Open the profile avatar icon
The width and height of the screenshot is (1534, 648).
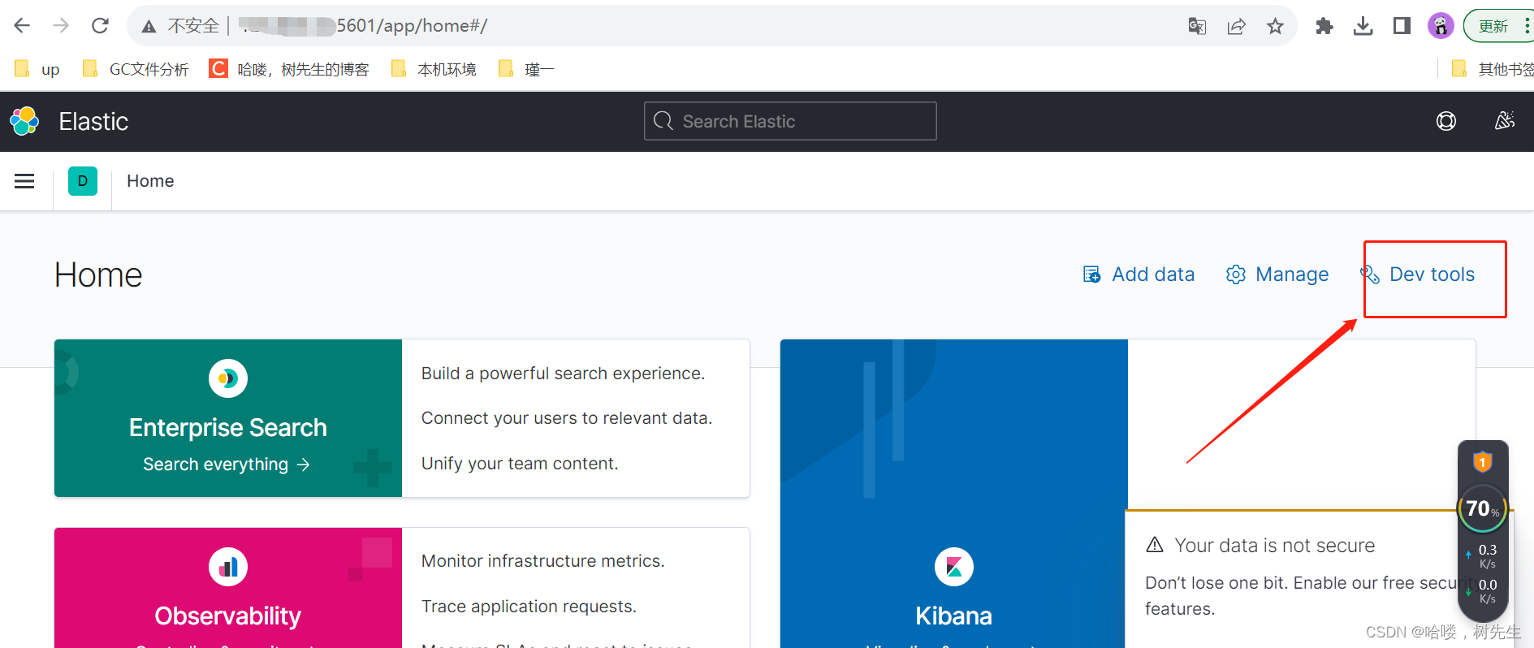(x=1441, y=26)
